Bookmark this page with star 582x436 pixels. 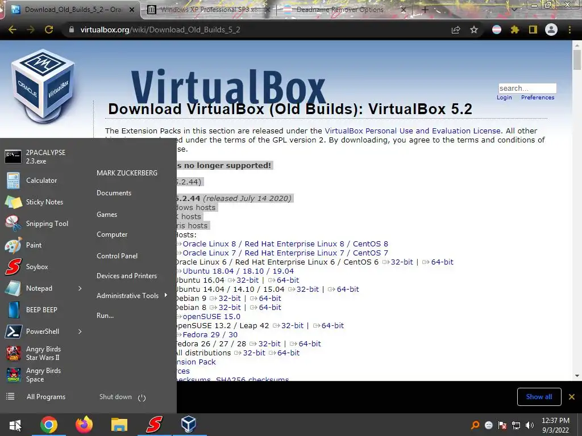(x=474, y=30)
